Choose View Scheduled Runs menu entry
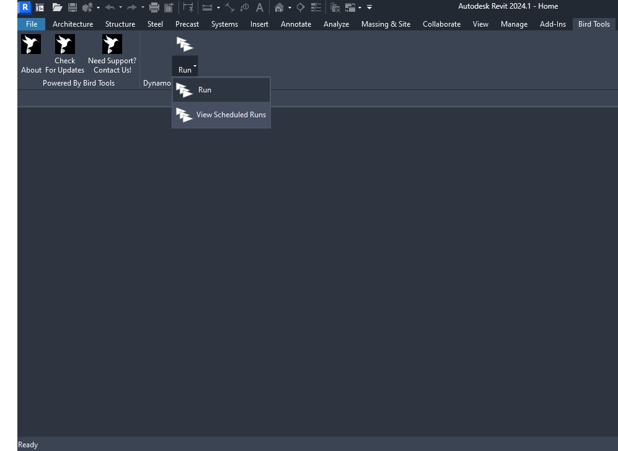This screenshot has height=451, width=618. click(221, 115)
